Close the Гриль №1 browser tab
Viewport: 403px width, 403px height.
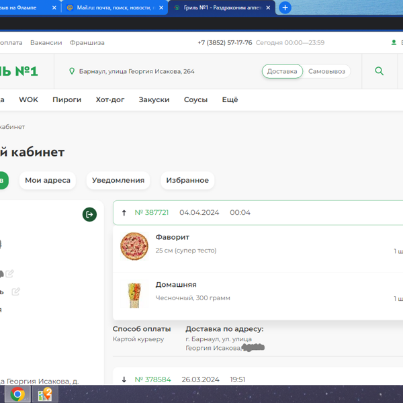coord(268,7)
